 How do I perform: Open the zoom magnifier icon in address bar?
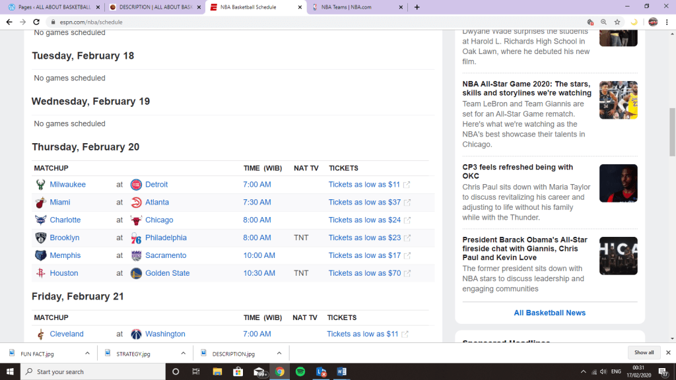pos(603,22)
